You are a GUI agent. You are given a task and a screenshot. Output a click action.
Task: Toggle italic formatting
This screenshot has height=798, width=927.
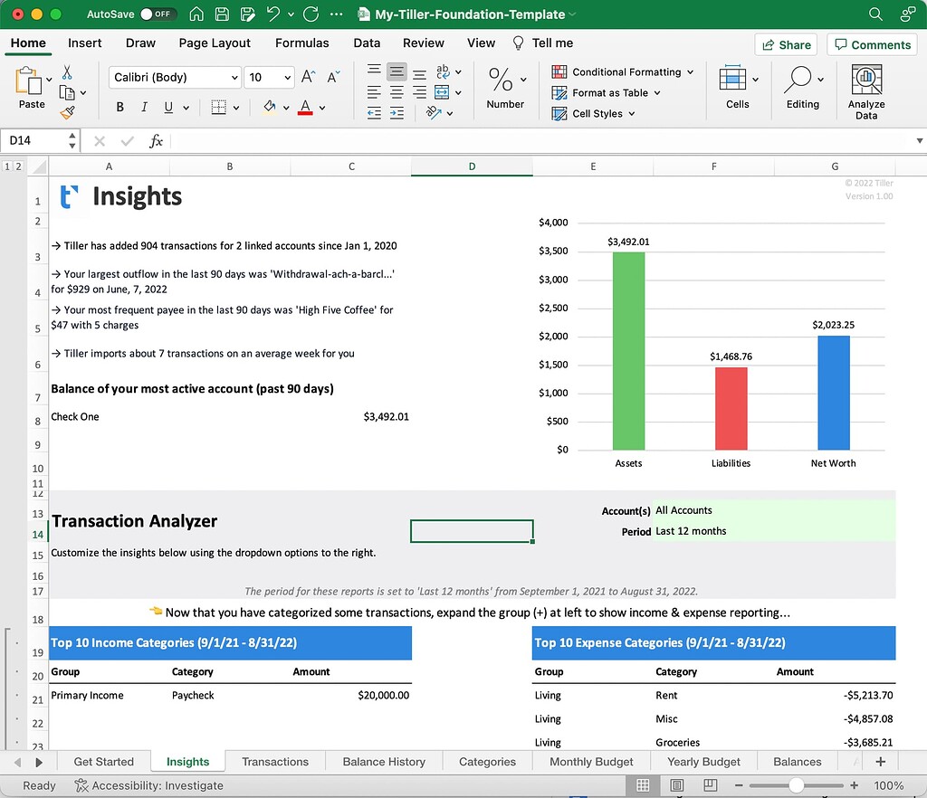[x=144, y=107]
